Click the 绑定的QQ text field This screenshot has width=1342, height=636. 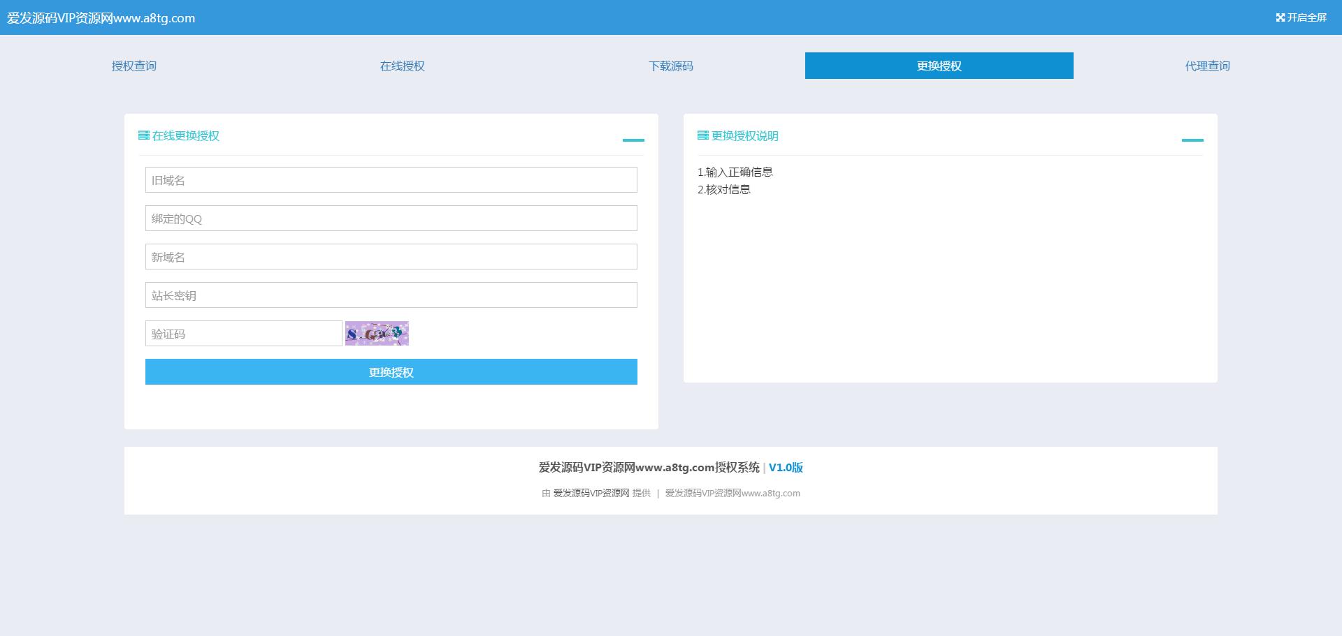pyautogui.click(x=391, y=219)
